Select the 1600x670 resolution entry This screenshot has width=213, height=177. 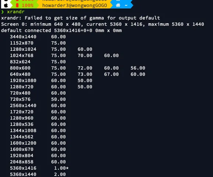[22, 149]
